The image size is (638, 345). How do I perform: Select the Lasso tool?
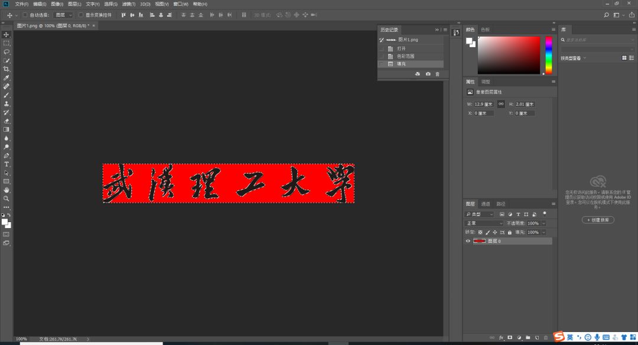[6, 51]
